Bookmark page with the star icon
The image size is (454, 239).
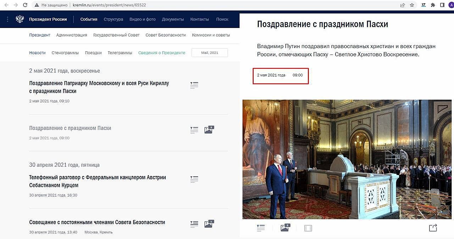coord(412,5)
